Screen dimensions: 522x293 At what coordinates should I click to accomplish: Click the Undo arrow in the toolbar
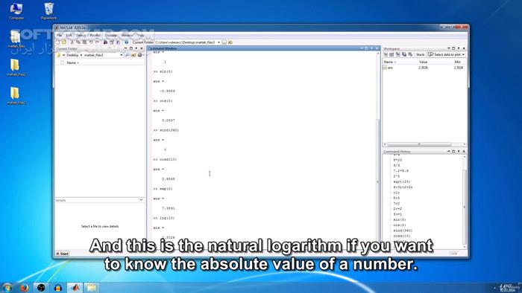click(x=91, y=42)
